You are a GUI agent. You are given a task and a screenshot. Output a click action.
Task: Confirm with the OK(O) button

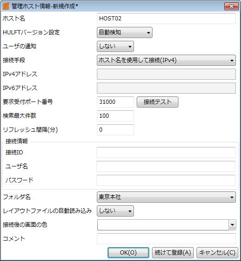pyautogui.click(x=128, y=253)
